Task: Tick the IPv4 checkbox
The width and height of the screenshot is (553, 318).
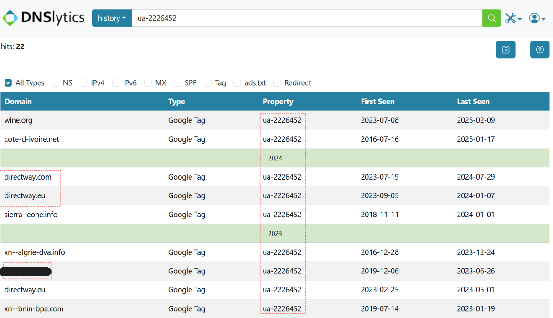Action: click(x=83, y=82)
